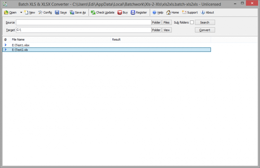Image resolution: width=260 pixels, height=168 pixels.
Task: Create a new project with New
Action: (x=30, y=12)
